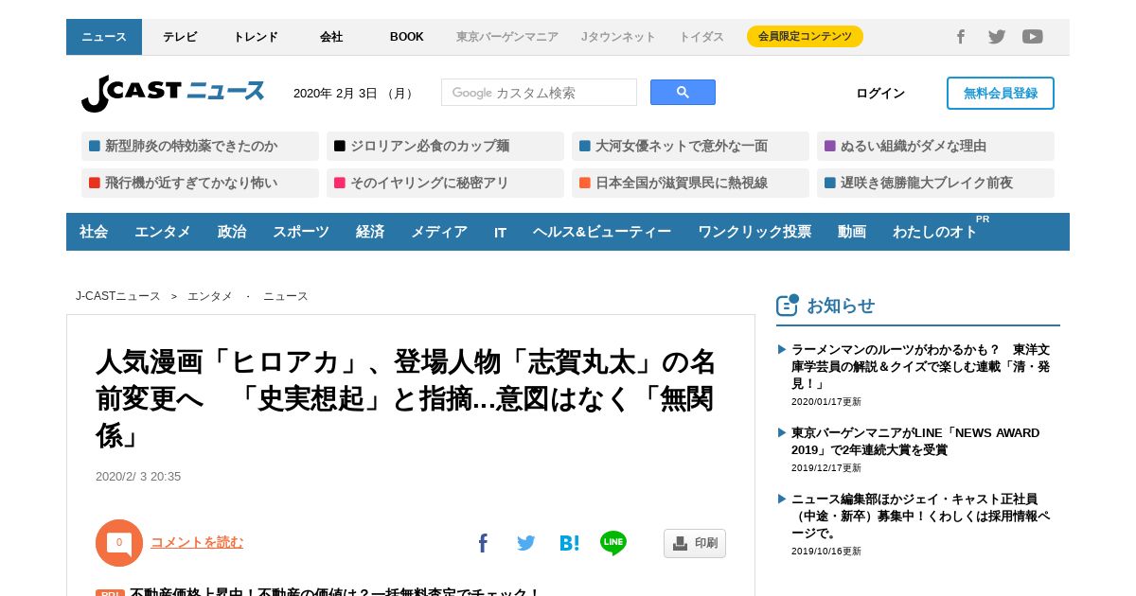Open 大河女優ネットで意外な一面 headline
This screenshot has height=596, width=1136.
690,146
